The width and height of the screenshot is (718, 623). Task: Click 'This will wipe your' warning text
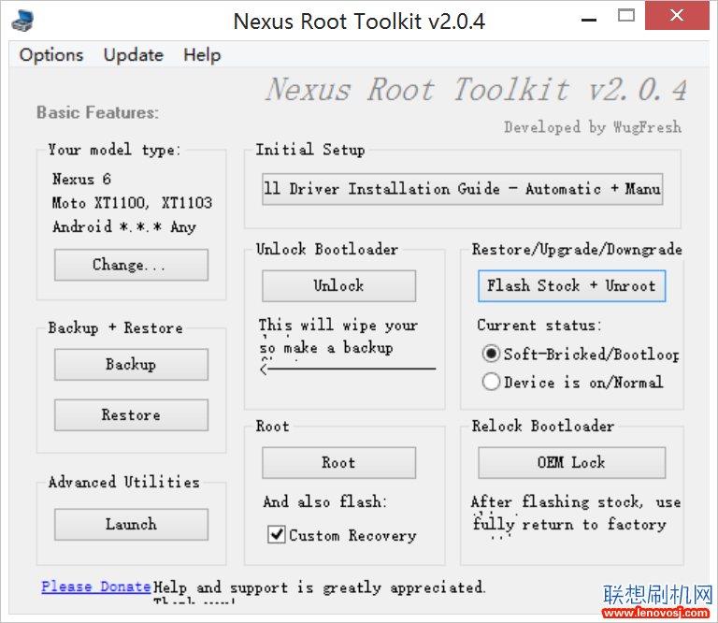pyautogui.click(x=337, y=326)
